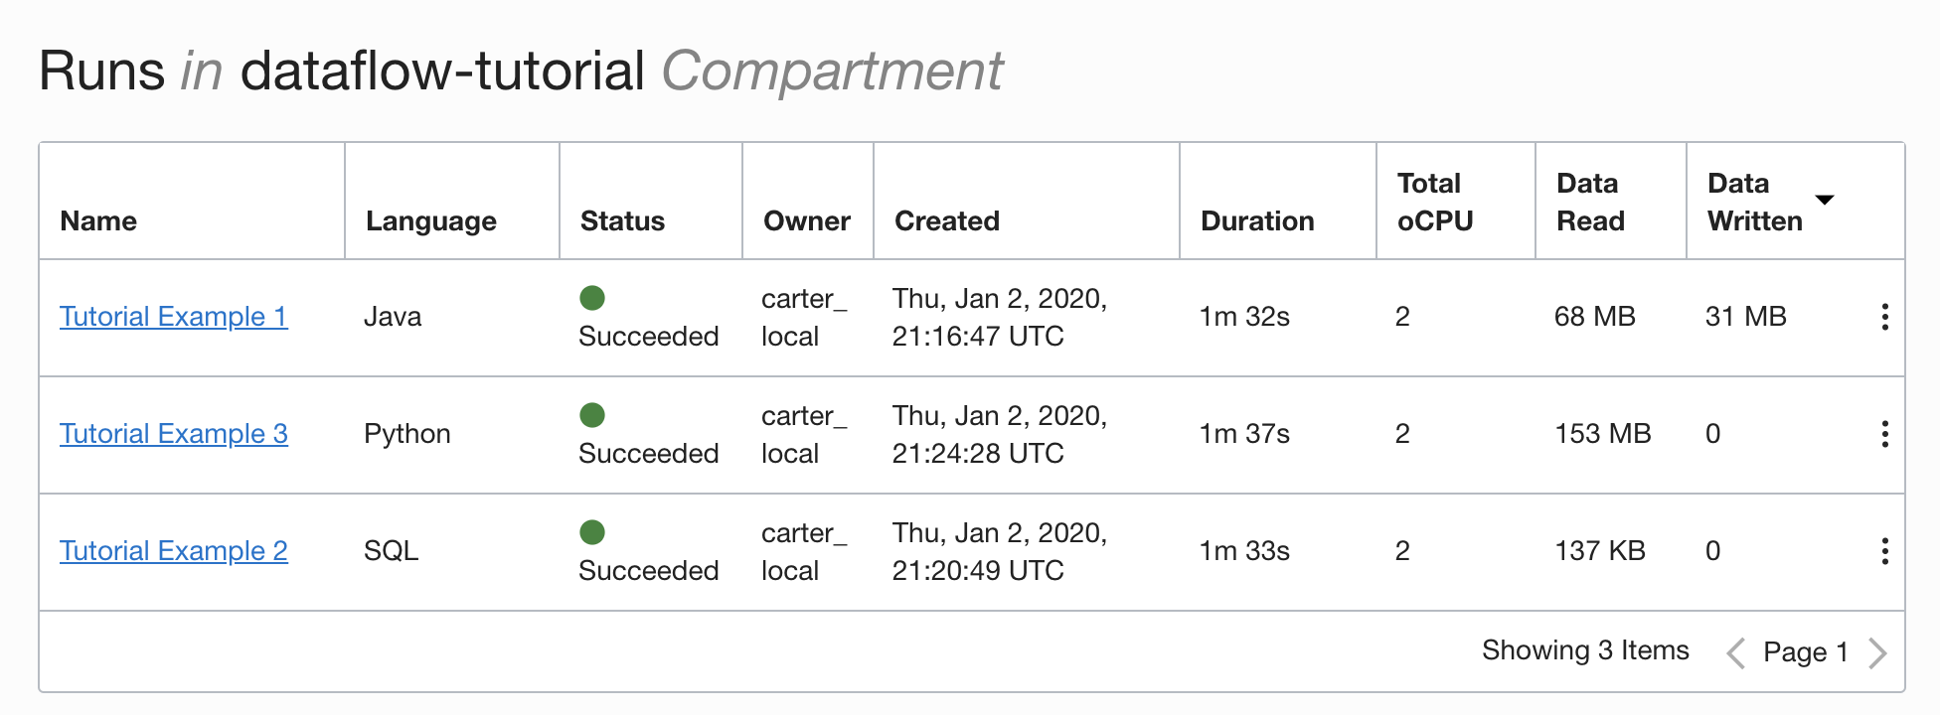
Task: Open the Tutorial Example 2 run link
Action: click(174, 551)
